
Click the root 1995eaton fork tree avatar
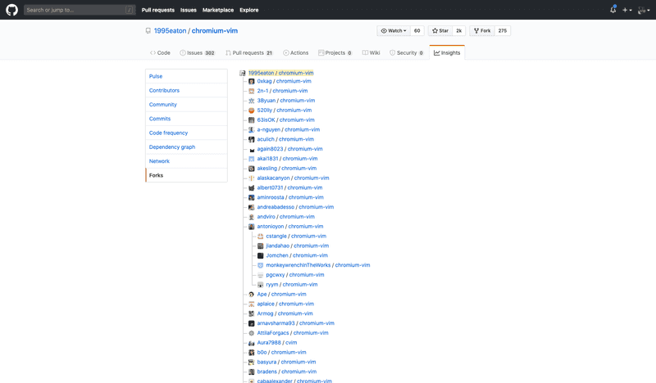pyautogui.click(x=242, y=73)
